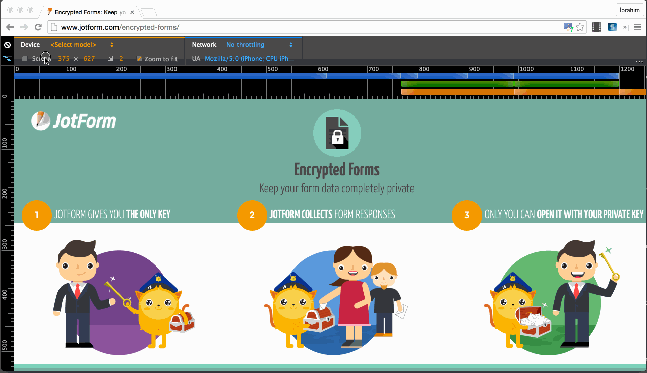The image size is (647, 373).
Task: Open the Network No throttling dropdown
Action: point(260,45)
